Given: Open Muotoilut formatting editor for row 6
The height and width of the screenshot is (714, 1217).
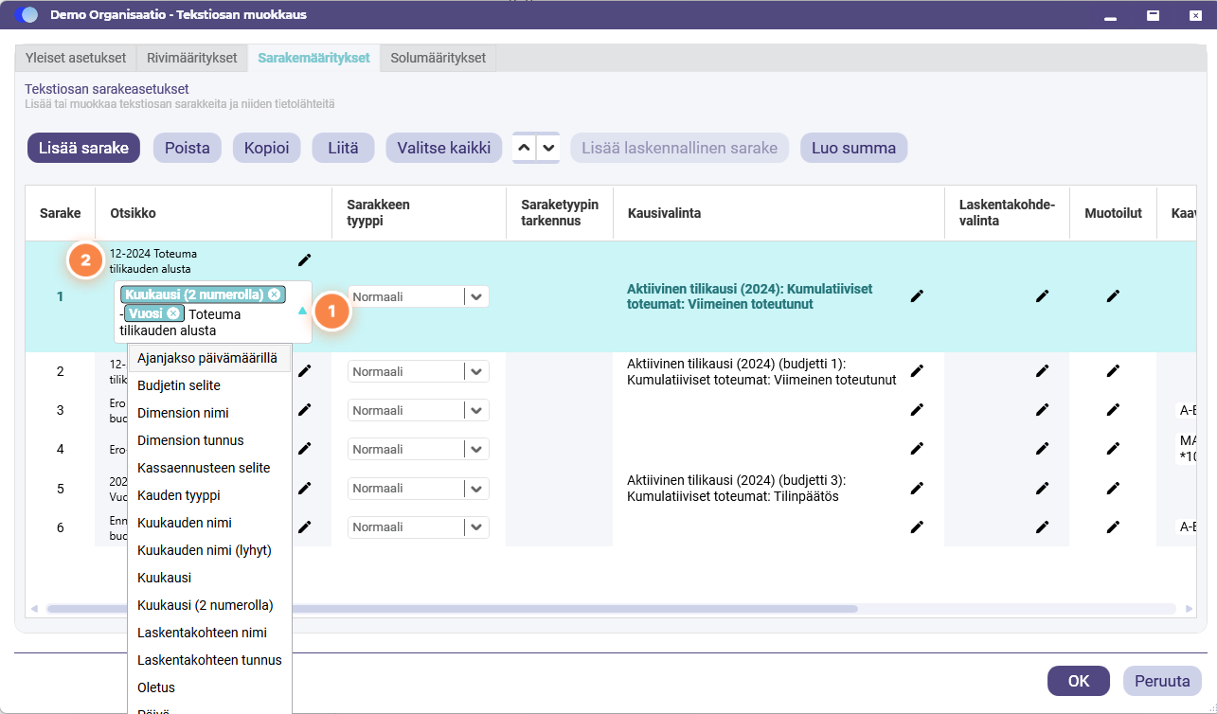Looking at the screenshot, I should point(1113,527).
